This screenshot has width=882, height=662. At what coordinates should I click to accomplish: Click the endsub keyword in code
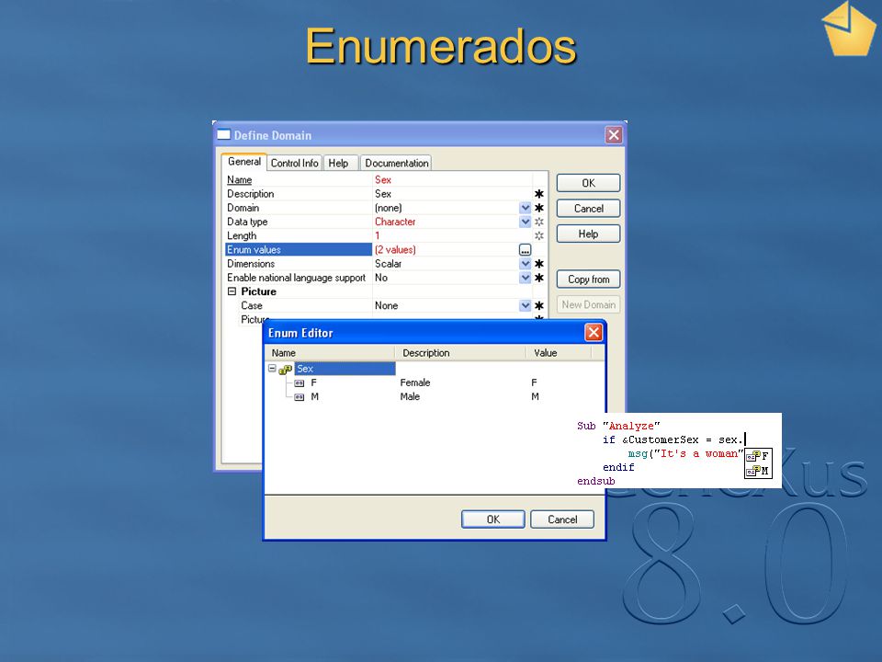[596, 481]
